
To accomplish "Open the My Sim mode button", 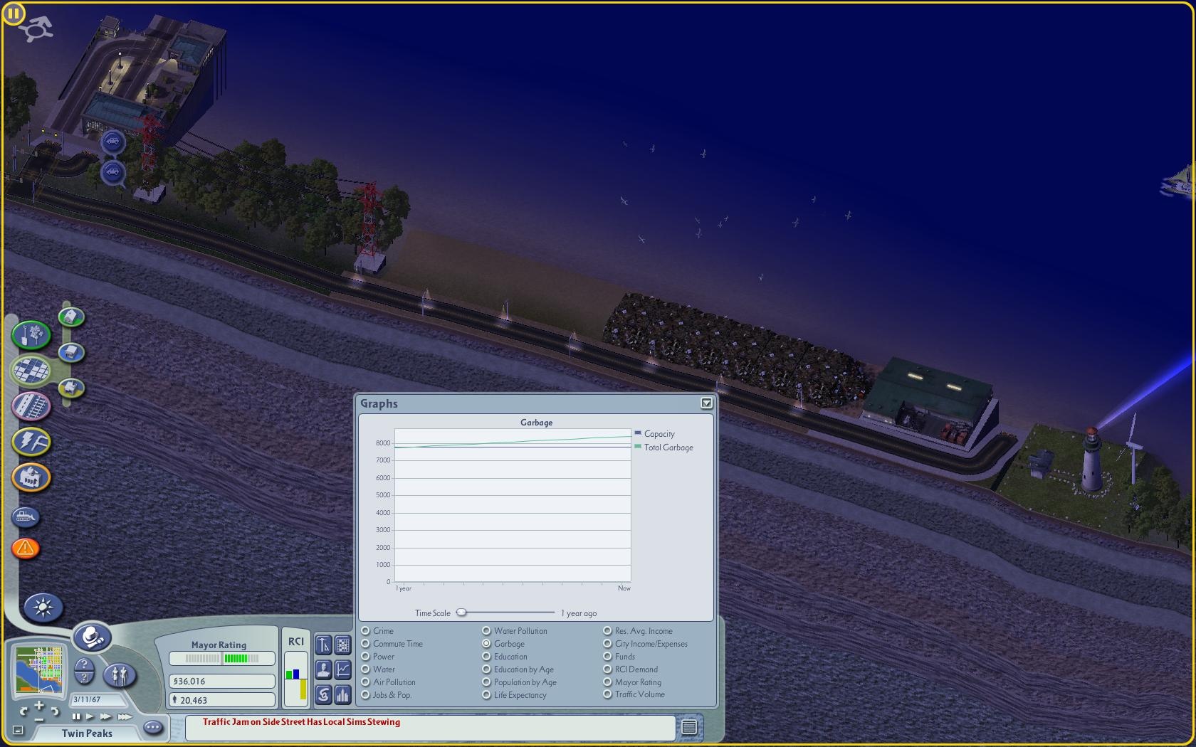I will point(120,674).
